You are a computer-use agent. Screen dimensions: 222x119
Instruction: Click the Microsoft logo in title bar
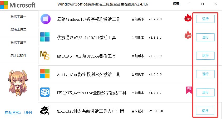point(18,4)
